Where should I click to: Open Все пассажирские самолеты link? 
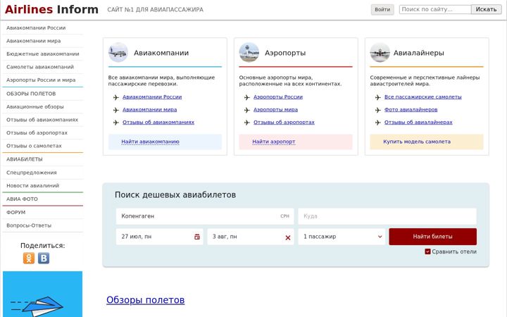423,97
